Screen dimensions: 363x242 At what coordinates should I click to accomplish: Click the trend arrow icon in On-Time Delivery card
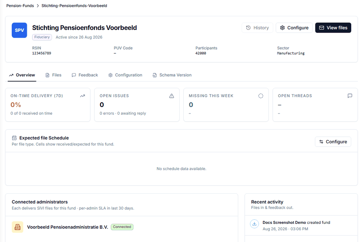click(82, 96)
